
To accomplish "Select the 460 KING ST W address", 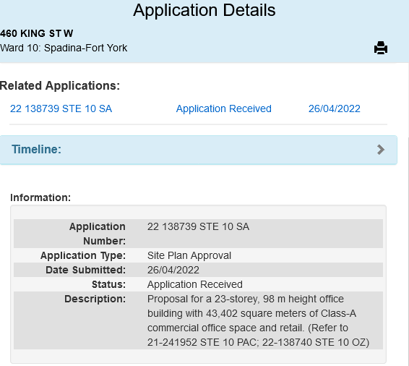I will click(37, 33).
